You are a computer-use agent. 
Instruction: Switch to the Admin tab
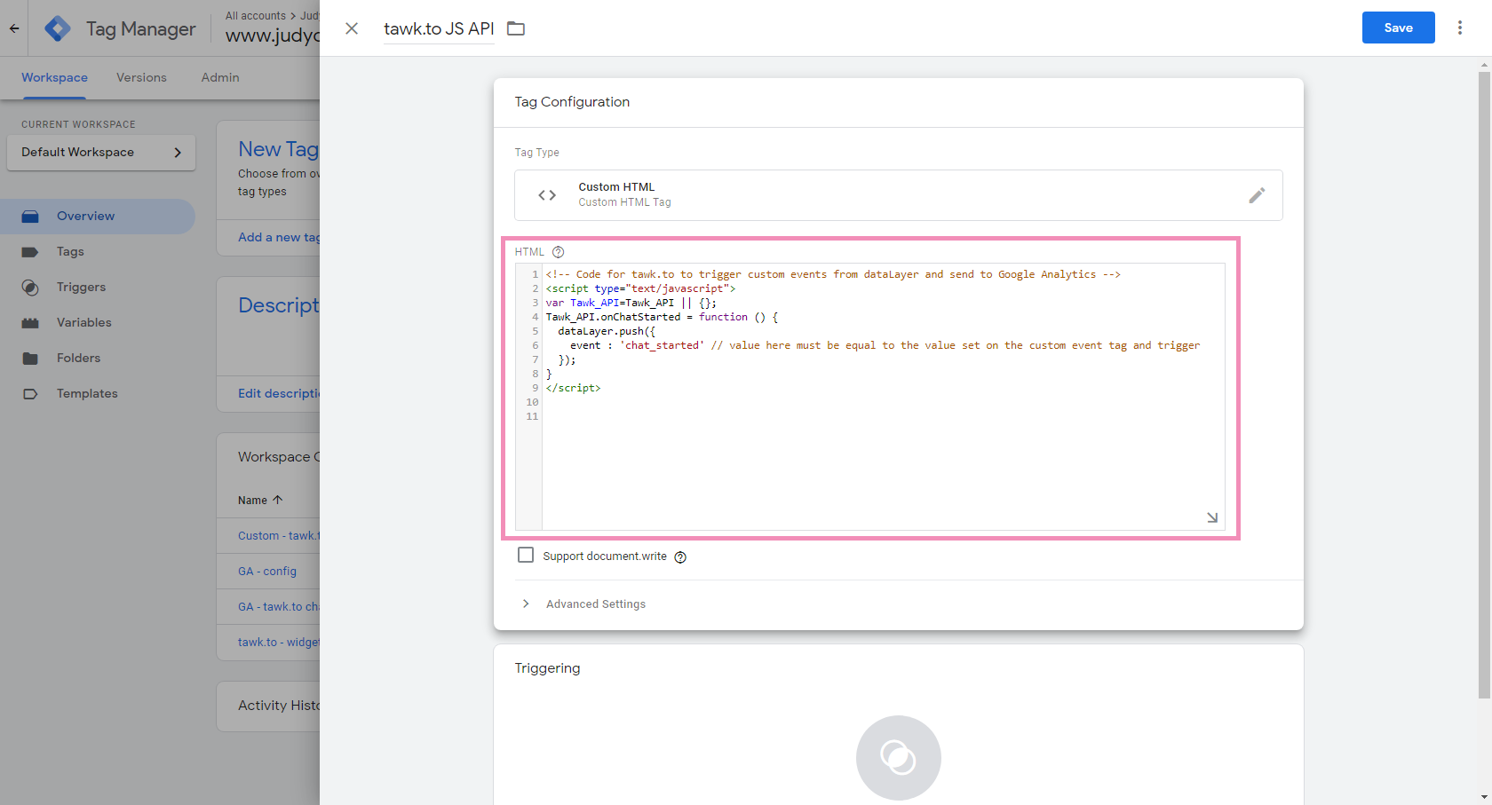(220, 77)
